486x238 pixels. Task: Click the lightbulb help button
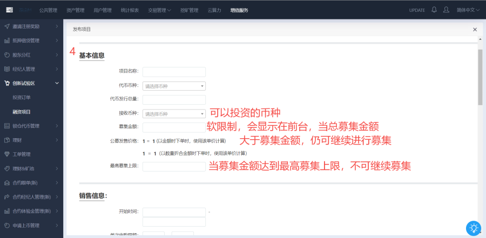point(474,228)
